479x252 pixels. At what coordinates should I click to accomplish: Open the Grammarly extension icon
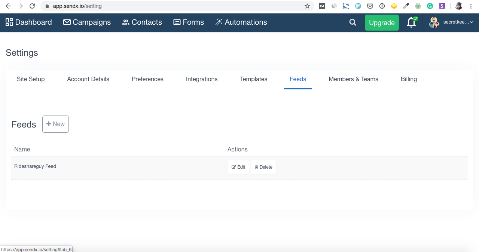tap(430, 6)
